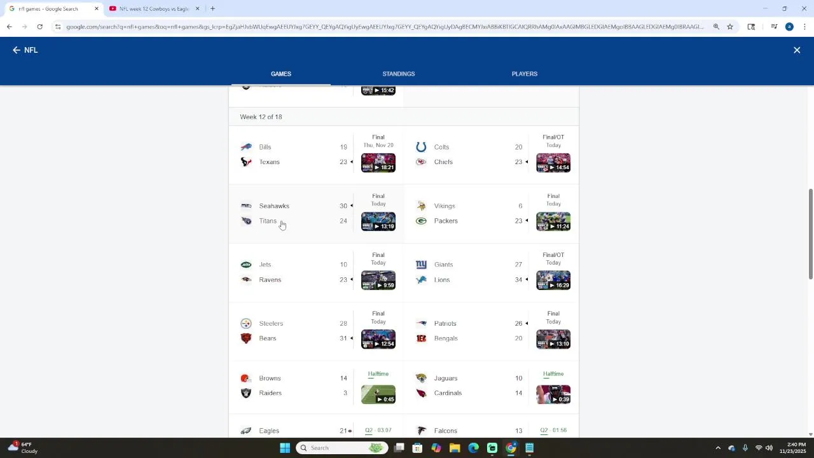Open a new browser tab
The height and width of the screenshot is (458, 814).
[x=212, y=9]
